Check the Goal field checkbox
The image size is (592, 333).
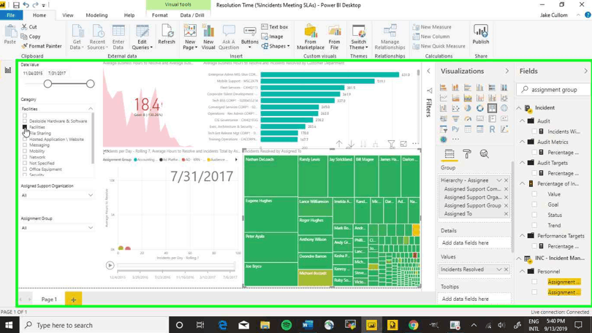[534, 204]
